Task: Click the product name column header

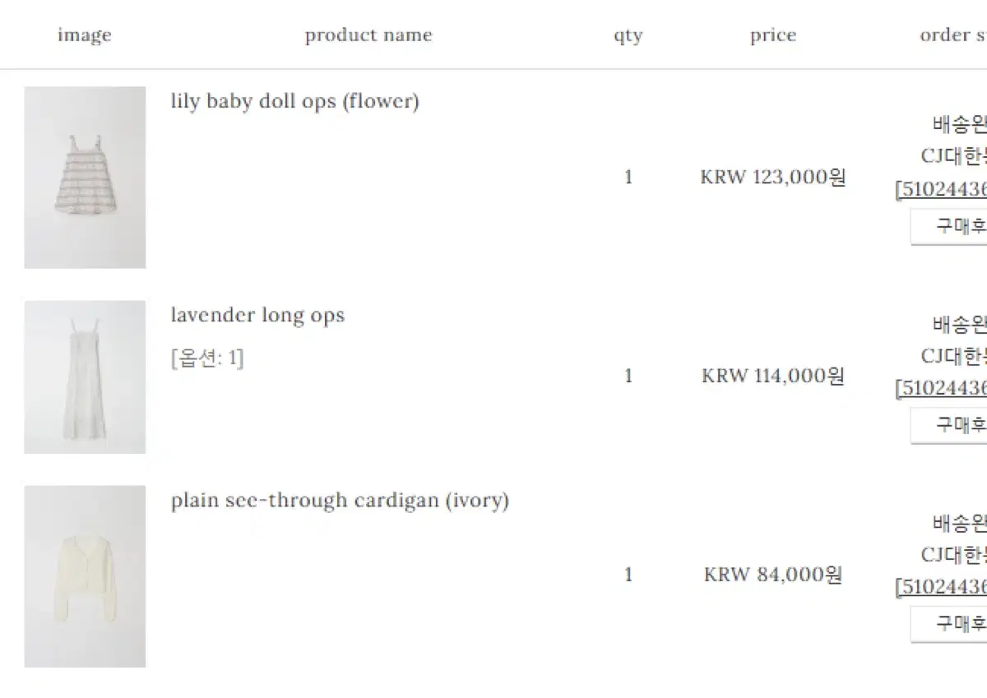Action: click(x=368, y=35)
